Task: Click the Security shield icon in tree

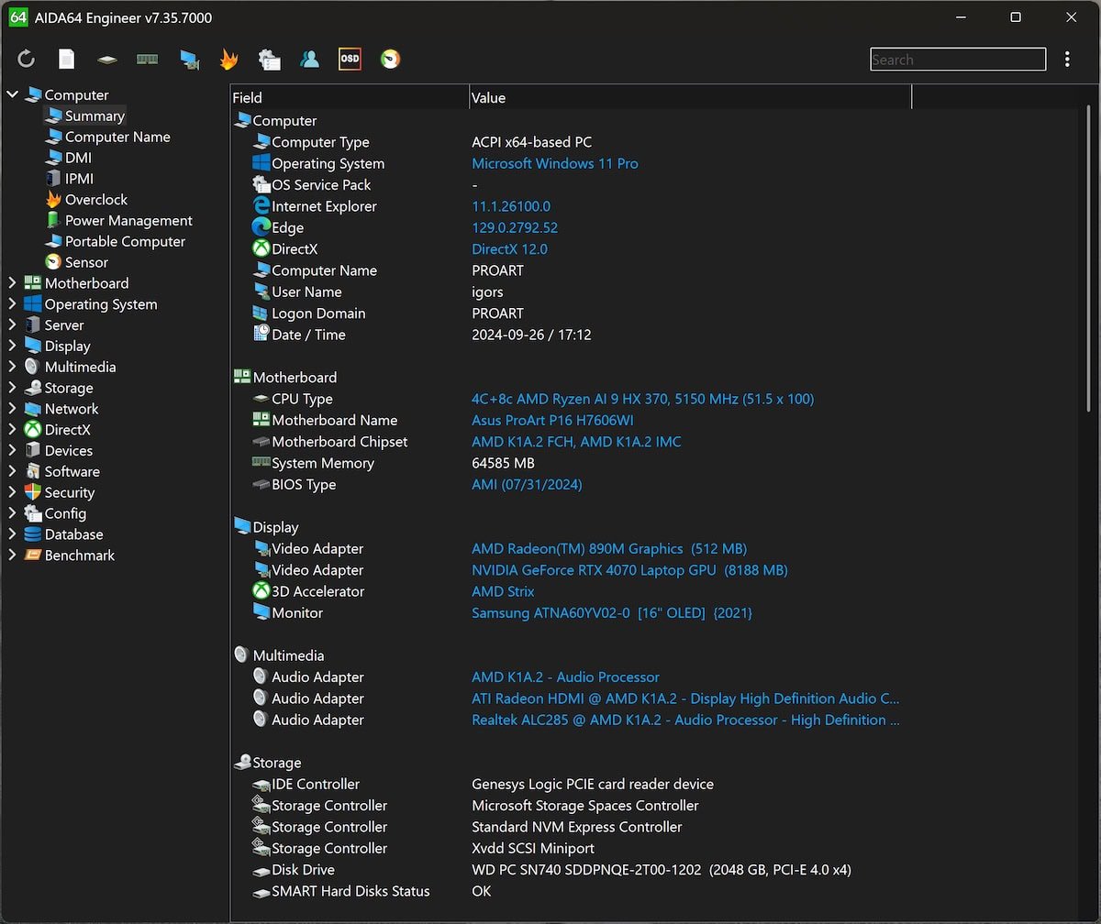Action: [33, 492]
